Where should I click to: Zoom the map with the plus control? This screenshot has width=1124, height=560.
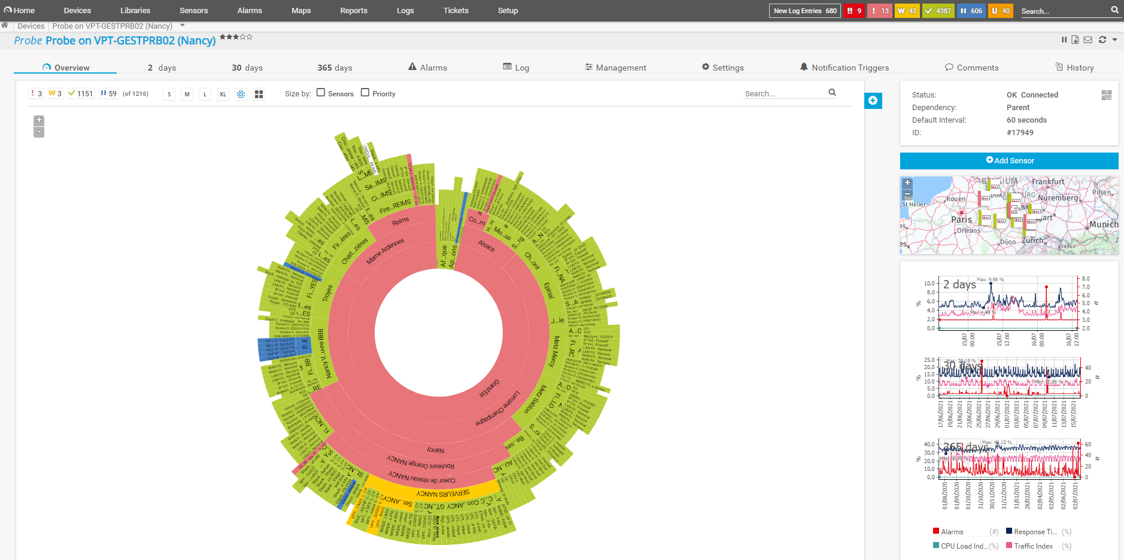tap(907, 182)
